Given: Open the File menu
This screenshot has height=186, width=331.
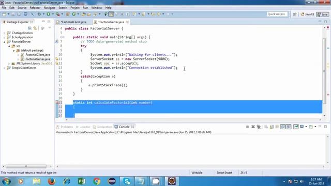Looking at the screenshot, I should [4, 8].
